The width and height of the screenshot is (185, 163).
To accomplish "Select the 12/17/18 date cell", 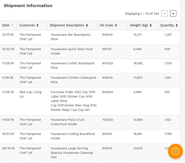I will click(8, 35).
